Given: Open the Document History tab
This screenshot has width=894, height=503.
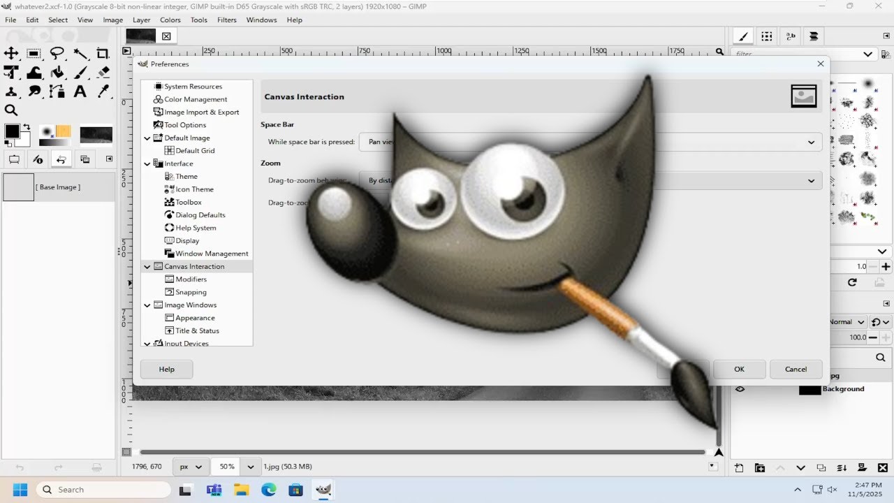Looking at the screenshot, I should 814,36.
